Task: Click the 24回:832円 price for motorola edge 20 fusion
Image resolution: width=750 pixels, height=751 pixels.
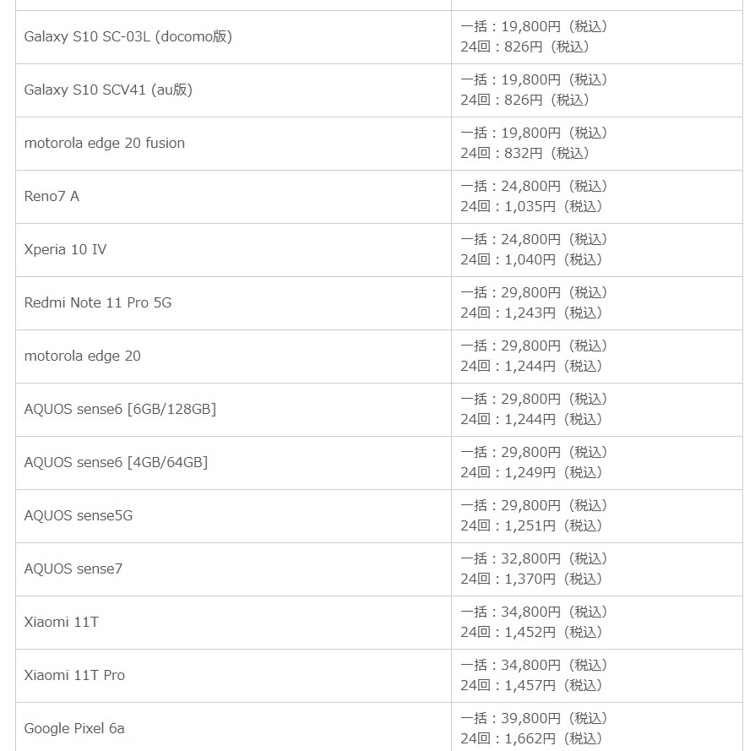Action: coord(524,153)
